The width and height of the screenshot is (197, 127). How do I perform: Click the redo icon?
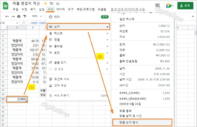[x=13, y=16]
